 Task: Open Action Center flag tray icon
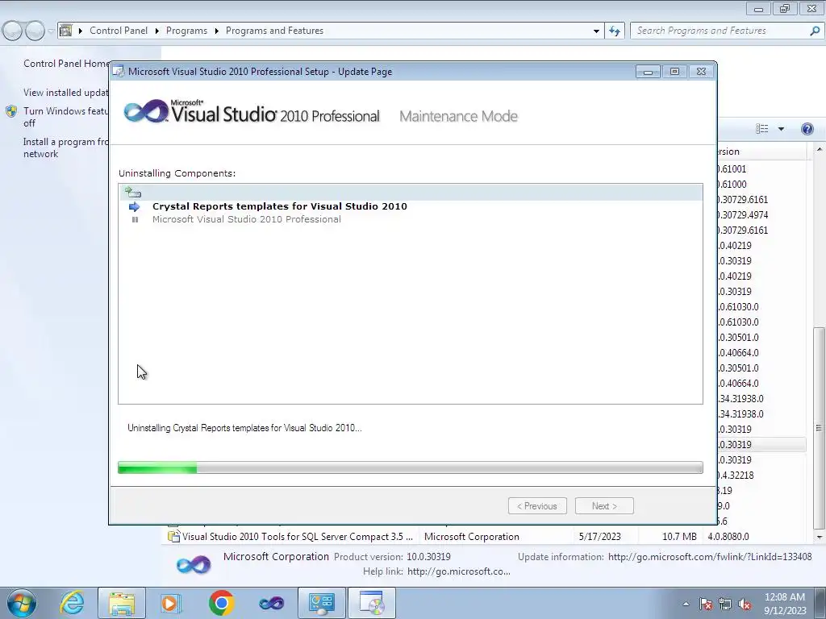point(705,604)
